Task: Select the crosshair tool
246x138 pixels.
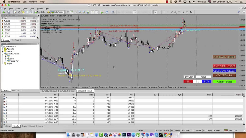Action: 159,12
